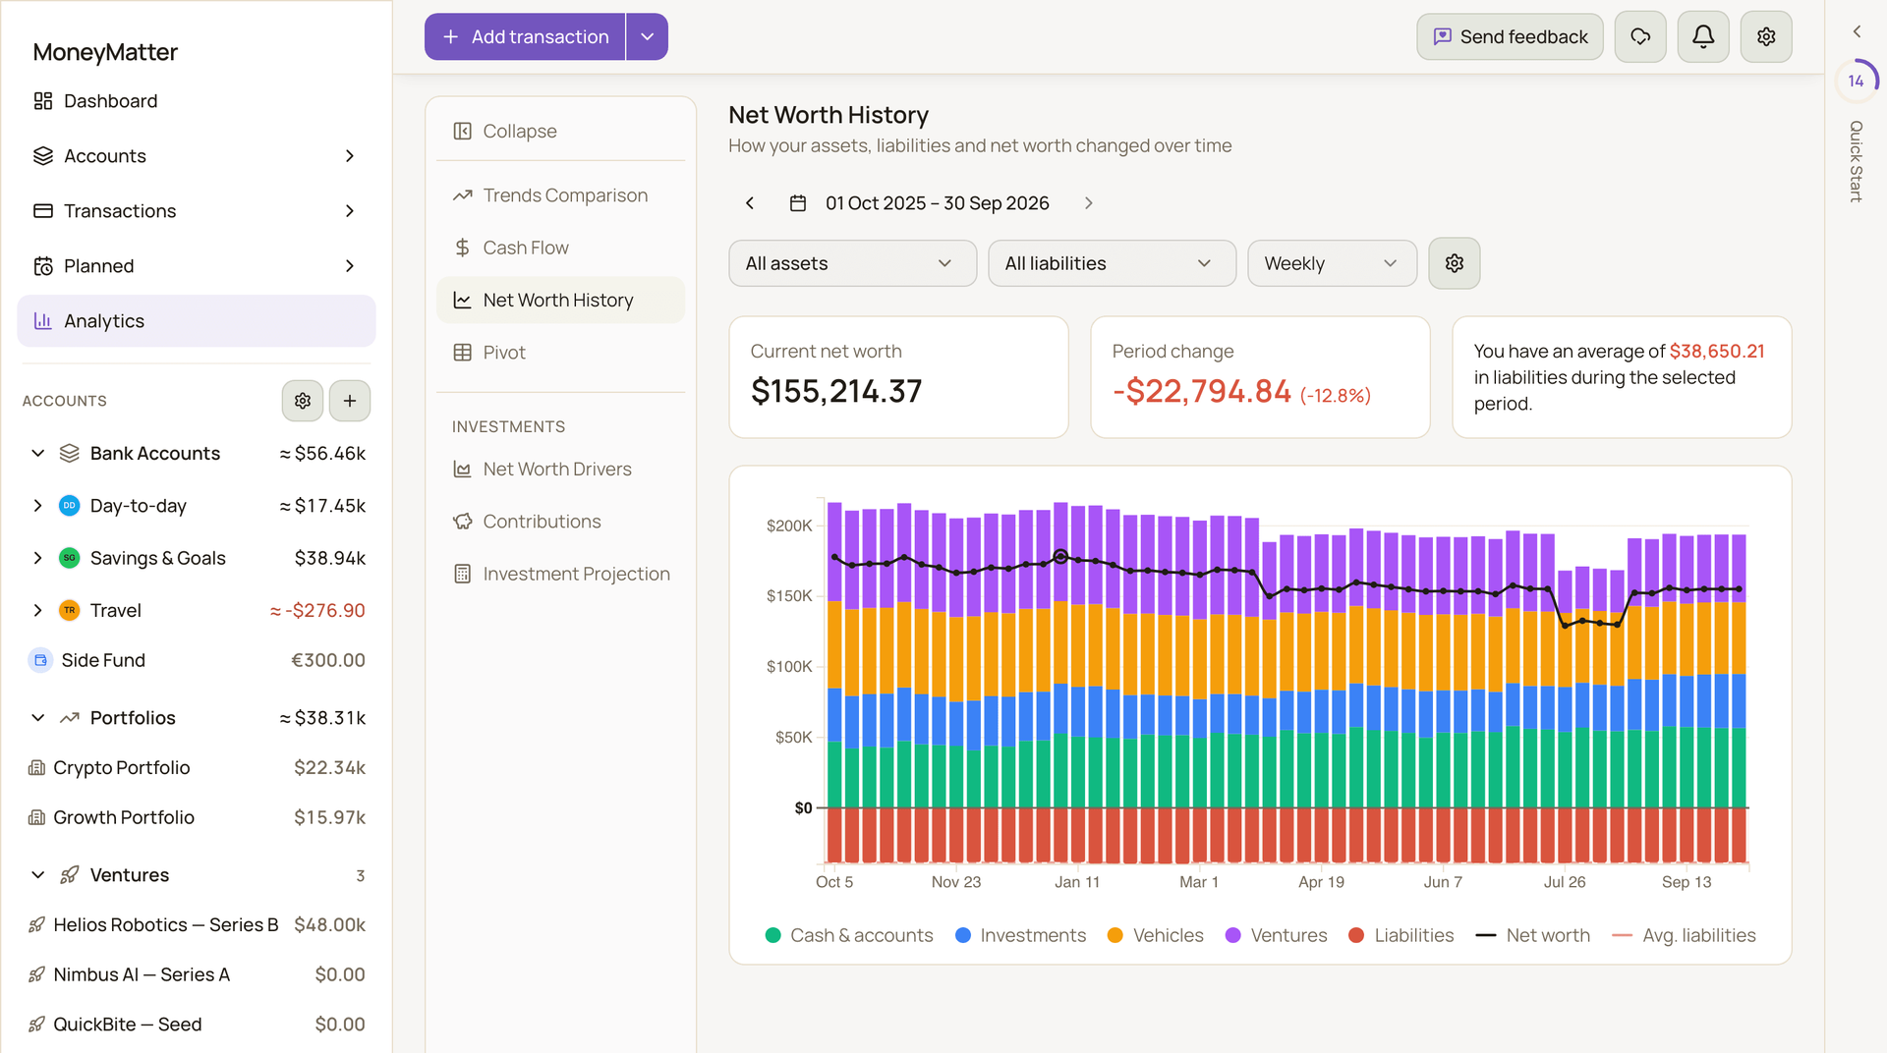Open the Pivot report
This screenshot has height=1053, width=1887.
[x=560, y=353]
